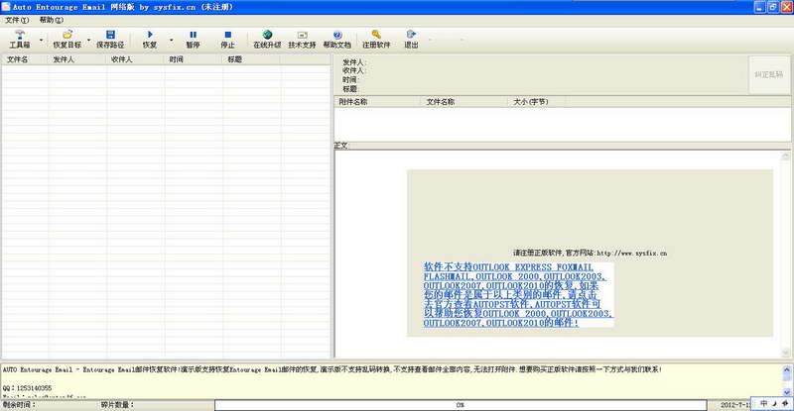Image resolution: width=794 pixels, height=411 pixels.
Task: Click the email body scrollbar down arrow
Action: [x=785, y=353]
